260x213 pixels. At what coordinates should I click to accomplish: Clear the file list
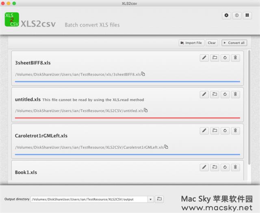[x=212, y=43]
